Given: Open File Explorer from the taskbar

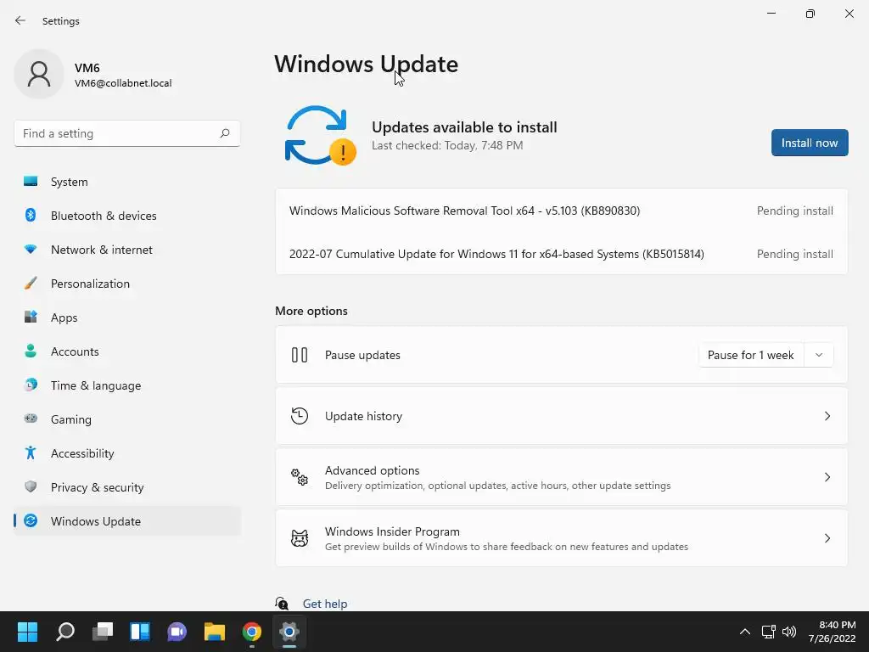Looking at the screenshot, I should pos(215,632).
